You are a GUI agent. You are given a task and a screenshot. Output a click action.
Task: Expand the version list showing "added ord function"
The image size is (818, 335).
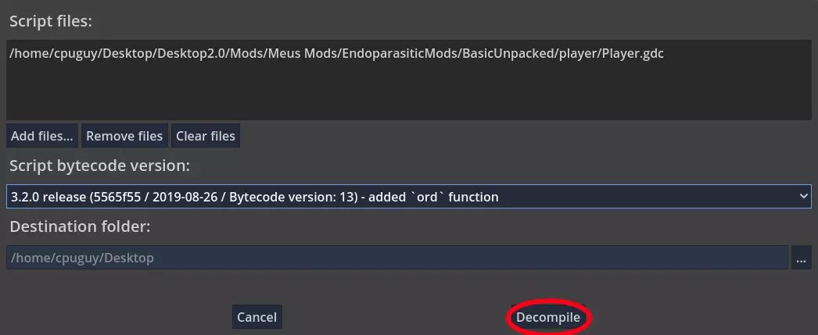tap(408, 197)
